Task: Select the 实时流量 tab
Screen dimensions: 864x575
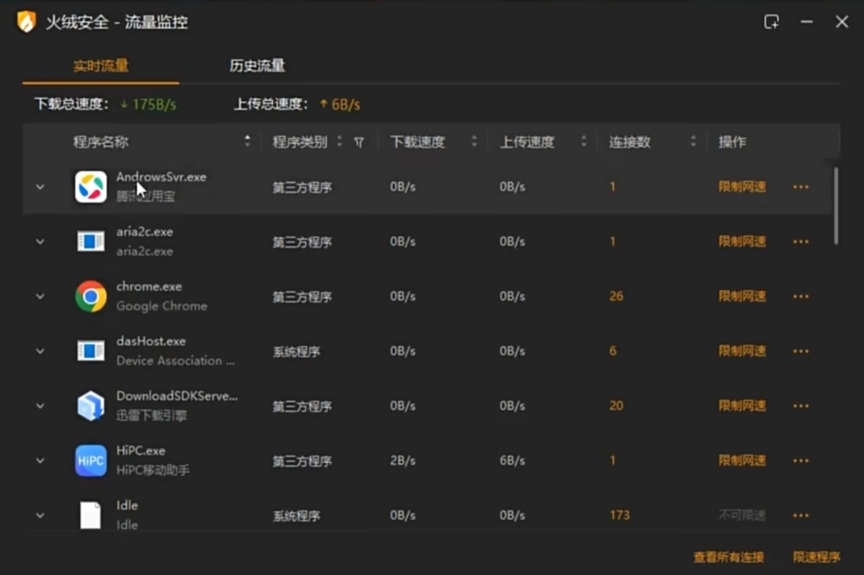Action: pyautogui.click(x=100, y=66)
